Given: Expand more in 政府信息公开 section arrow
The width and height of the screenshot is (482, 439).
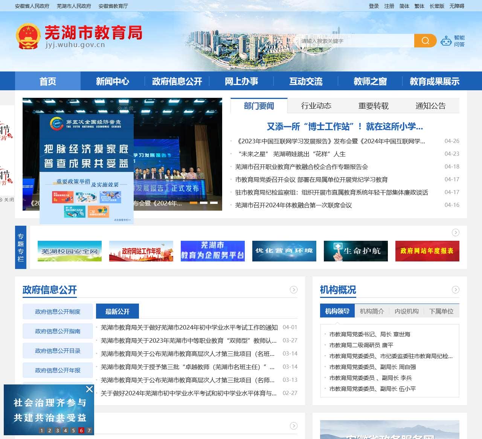Looking at the screenshot, I should (293, 290).
